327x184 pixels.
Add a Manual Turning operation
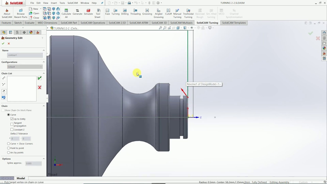coord(177,13)
